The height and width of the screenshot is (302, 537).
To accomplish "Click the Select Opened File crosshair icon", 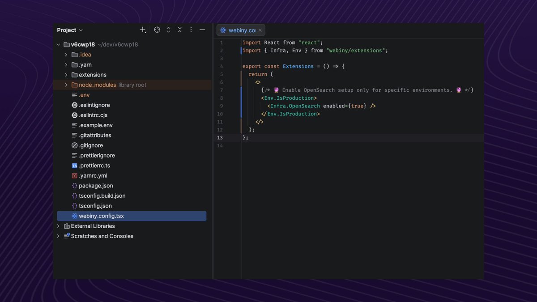I will pyautogui.click(x=157, y=30).
